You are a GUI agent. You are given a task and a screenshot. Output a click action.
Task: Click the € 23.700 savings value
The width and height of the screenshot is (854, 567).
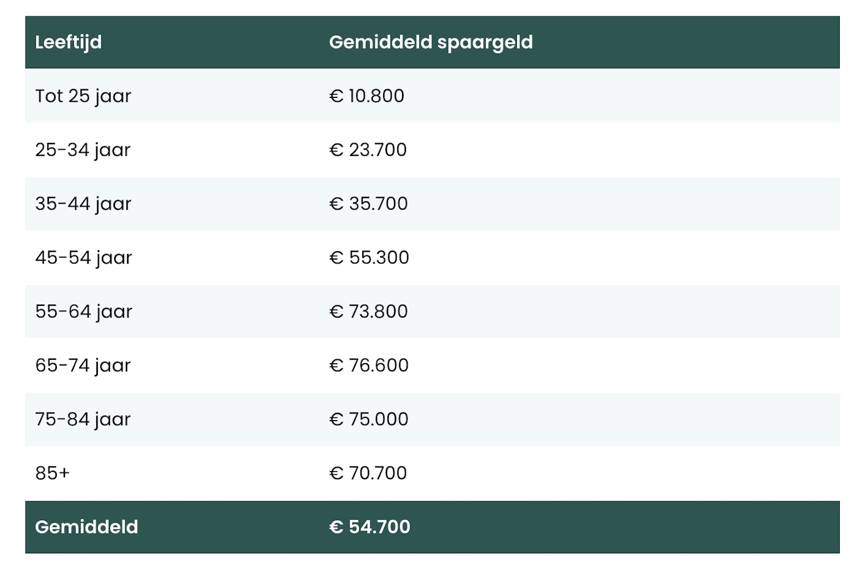(368, 150)
